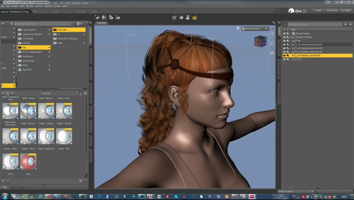
Task: Switch to the Pose & Animate tab
Action: [44, 11]
